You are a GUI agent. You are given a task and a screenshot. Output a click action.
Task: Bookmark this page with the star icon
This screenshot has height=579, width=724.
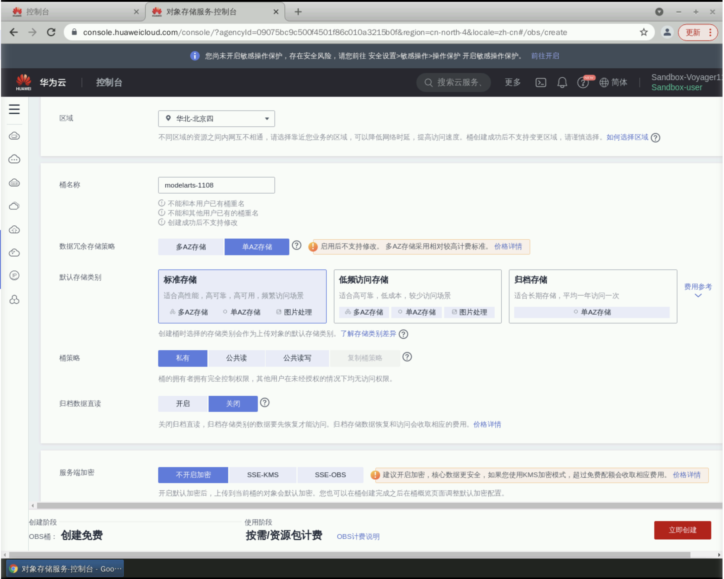pos(644,32)
